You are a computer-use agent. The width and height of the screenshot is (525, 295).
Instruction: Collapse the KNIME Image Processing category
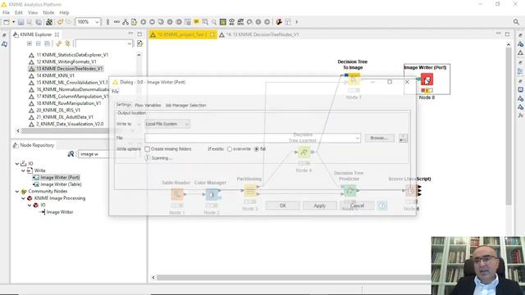coord(23,198)
